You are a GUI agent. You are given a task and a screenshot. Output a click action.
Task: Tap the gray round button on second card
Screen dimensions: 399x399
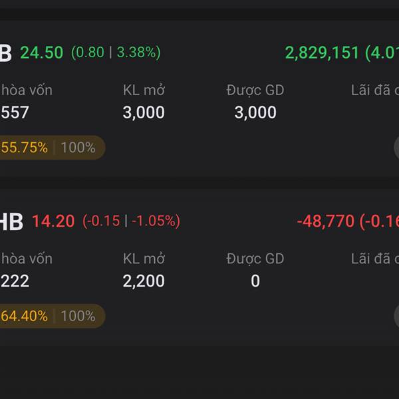pyautogui.click(x=396, y=316)
